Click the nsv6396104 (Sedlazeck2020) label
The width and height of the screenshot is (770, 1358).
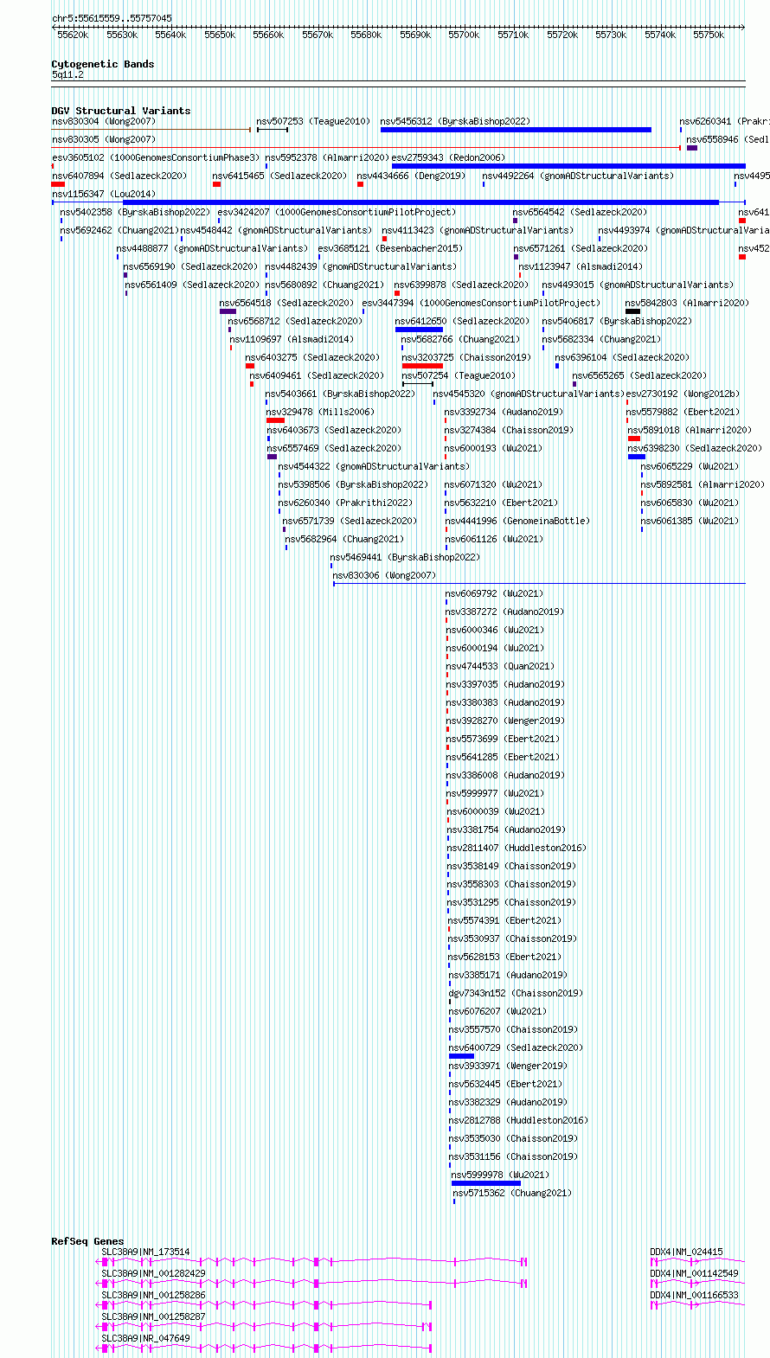622,357
